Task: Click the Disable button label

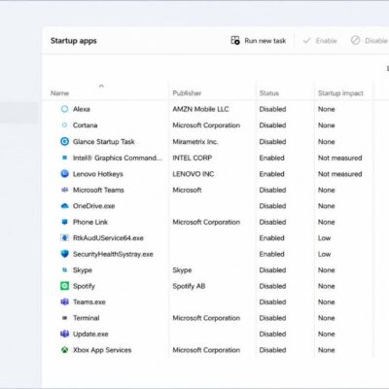Action: click(x=376, y=41)
